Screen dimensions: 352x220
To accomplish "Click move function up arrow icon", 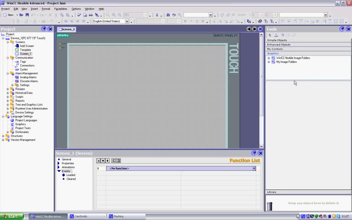I will [x=103, y=160].
